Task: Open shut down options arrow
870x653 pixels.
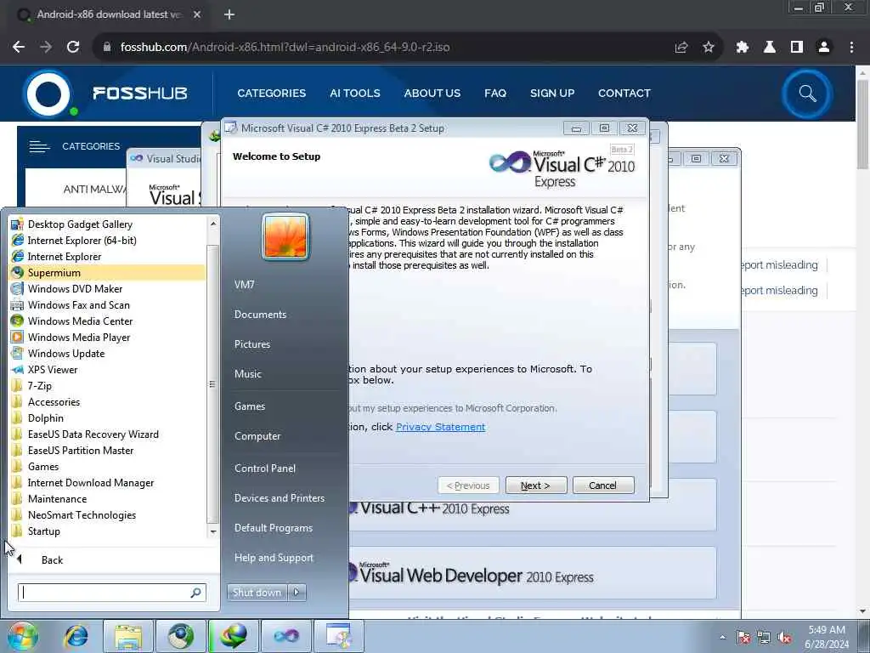Action: (297, 593)
